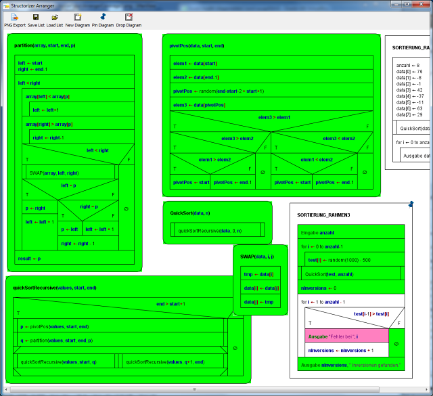
Task: Click 'quickSortRecursive(values, start, q)' call
Action: [66, 361]
